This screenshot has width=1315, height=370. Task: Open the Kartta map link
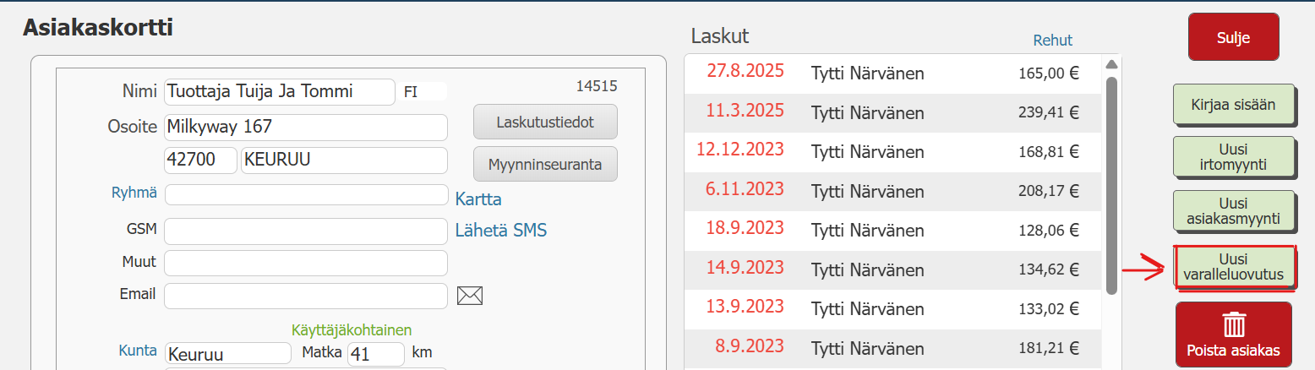click(478, 199)
